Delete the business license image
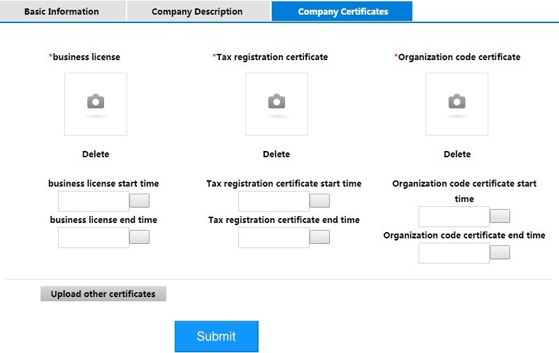 96,154
